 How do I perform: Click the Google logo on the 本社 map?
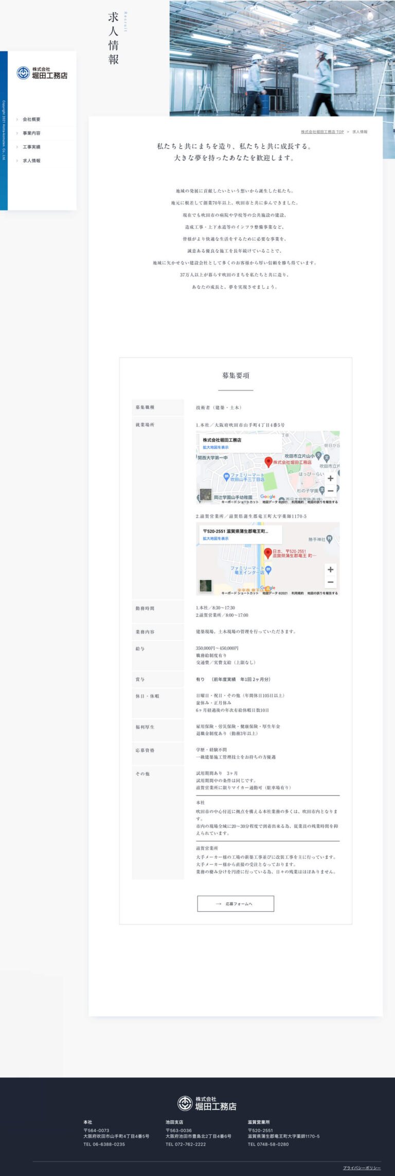(x=267, y=497)
